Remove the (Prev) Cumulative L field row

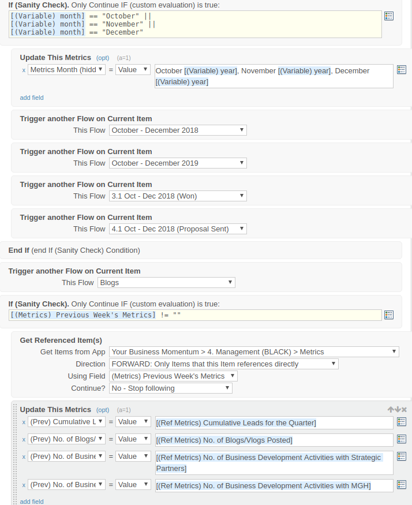tap(24, 422)
